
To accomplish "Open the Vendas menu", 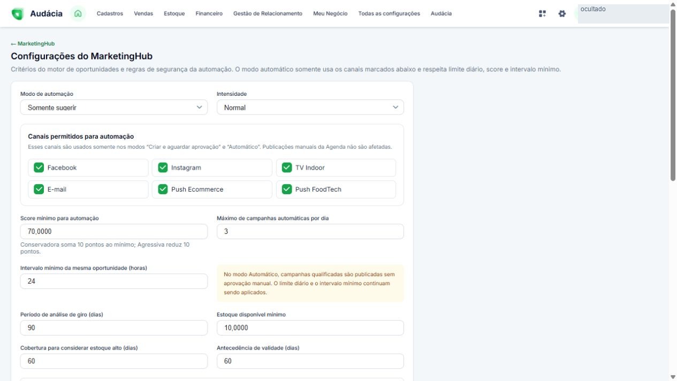I will pyautogui.click(x=143, y=13).
